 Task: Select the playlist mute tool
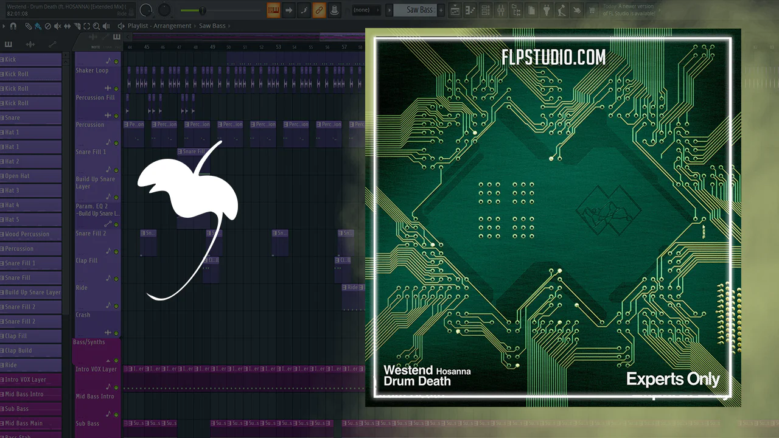(x=58, y=26)
